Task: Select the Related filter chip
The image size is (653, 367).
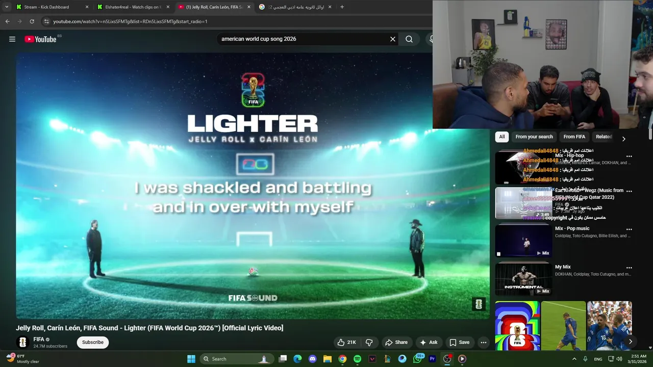Action: coord(604,137)
